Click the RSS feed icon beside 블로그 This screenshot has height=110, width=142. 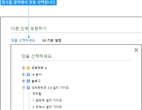[28, 81]
